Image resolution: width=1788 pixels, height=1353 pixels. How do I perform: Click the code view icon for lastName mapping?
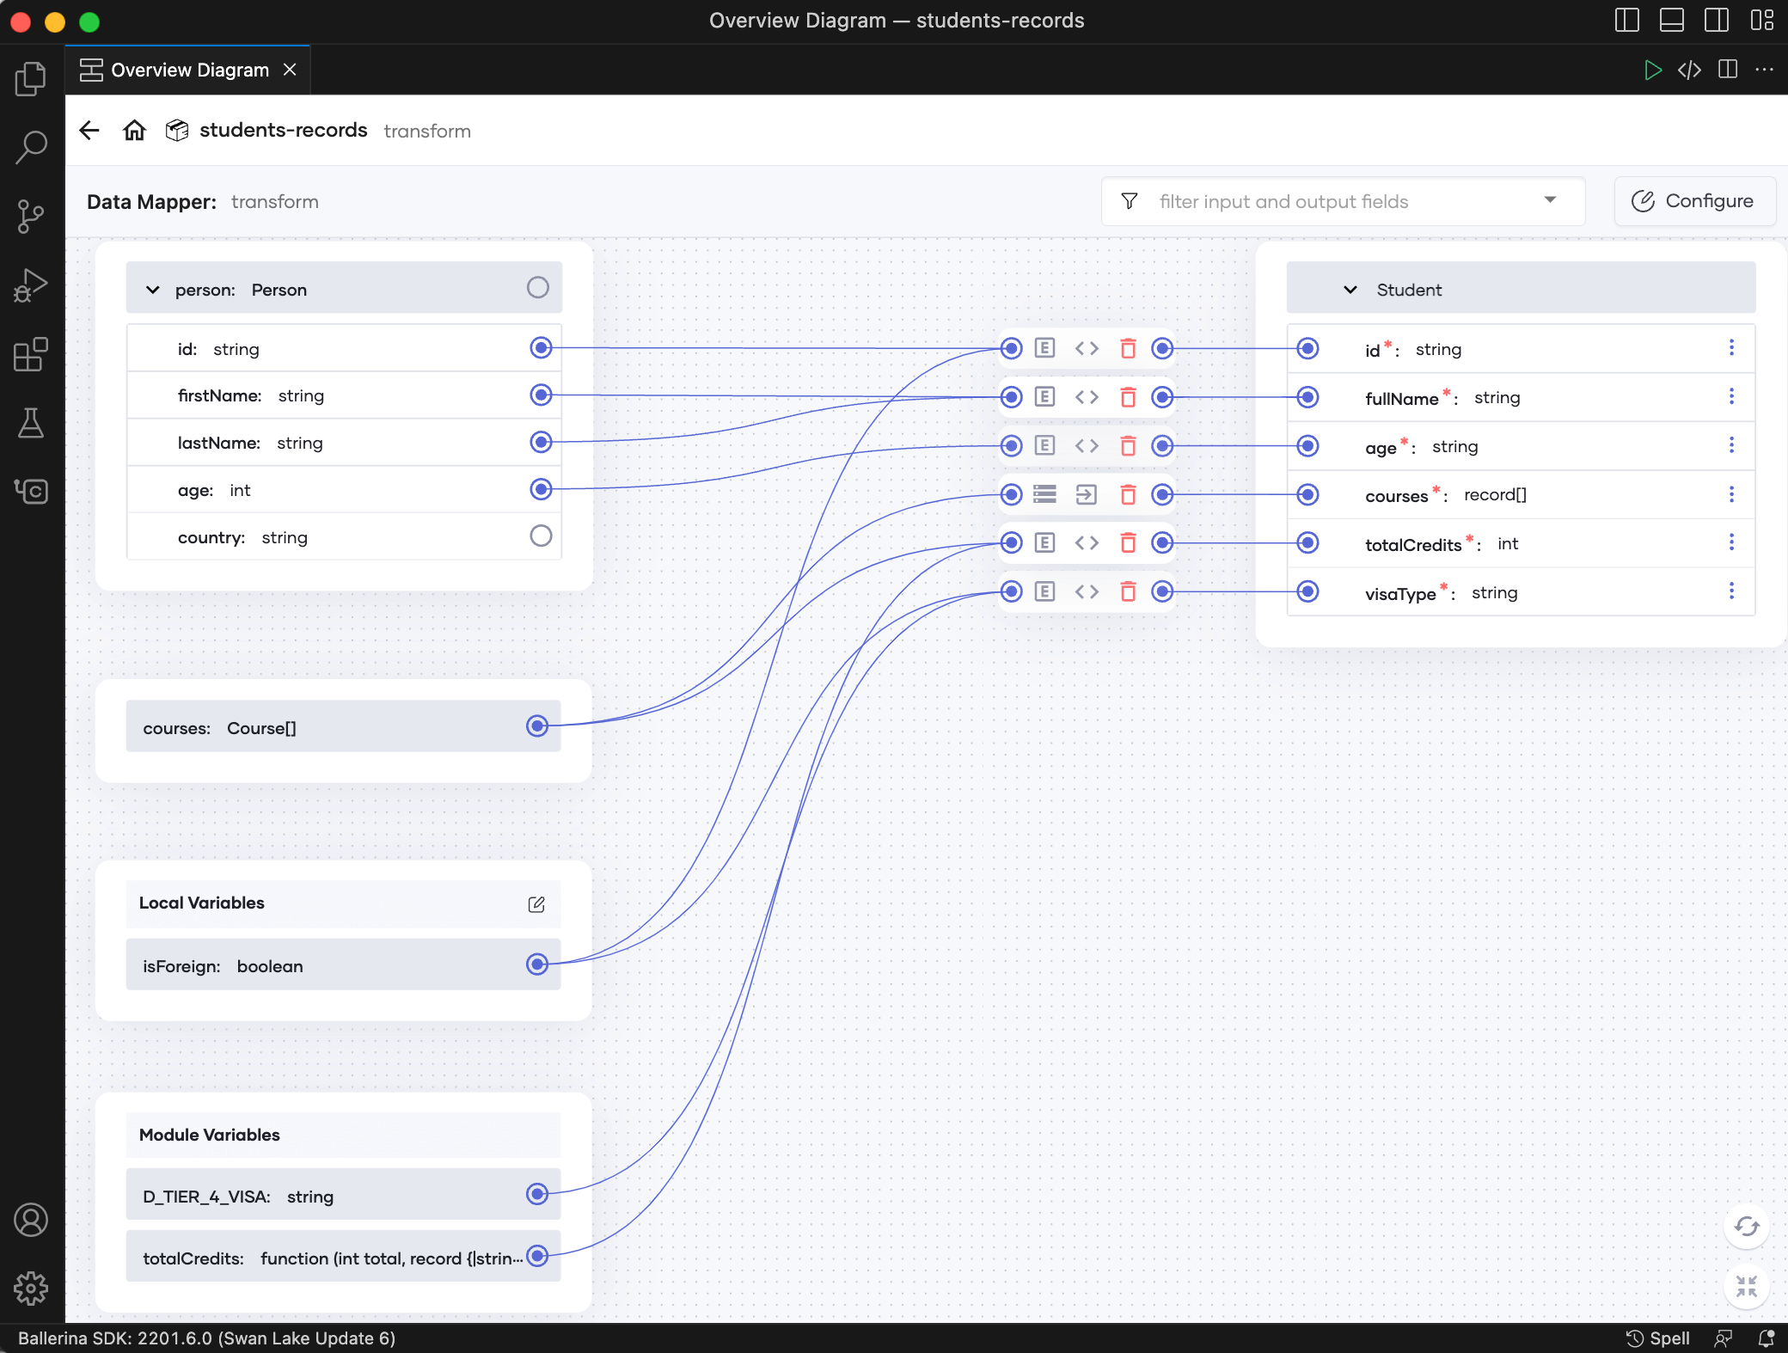pyautogui.click(x=1086, y=444)
